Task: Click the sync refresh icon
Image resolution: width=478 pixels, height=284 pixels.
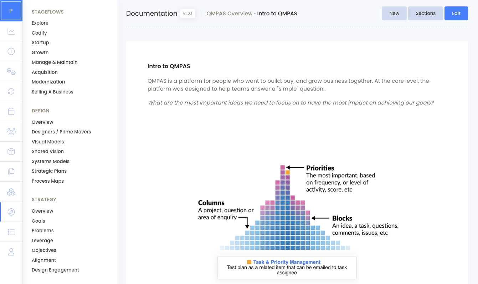Action: [11, 91]
